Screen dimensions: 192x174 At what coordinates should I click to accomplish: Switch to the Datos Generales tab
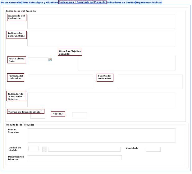click(x=11, y=2)
